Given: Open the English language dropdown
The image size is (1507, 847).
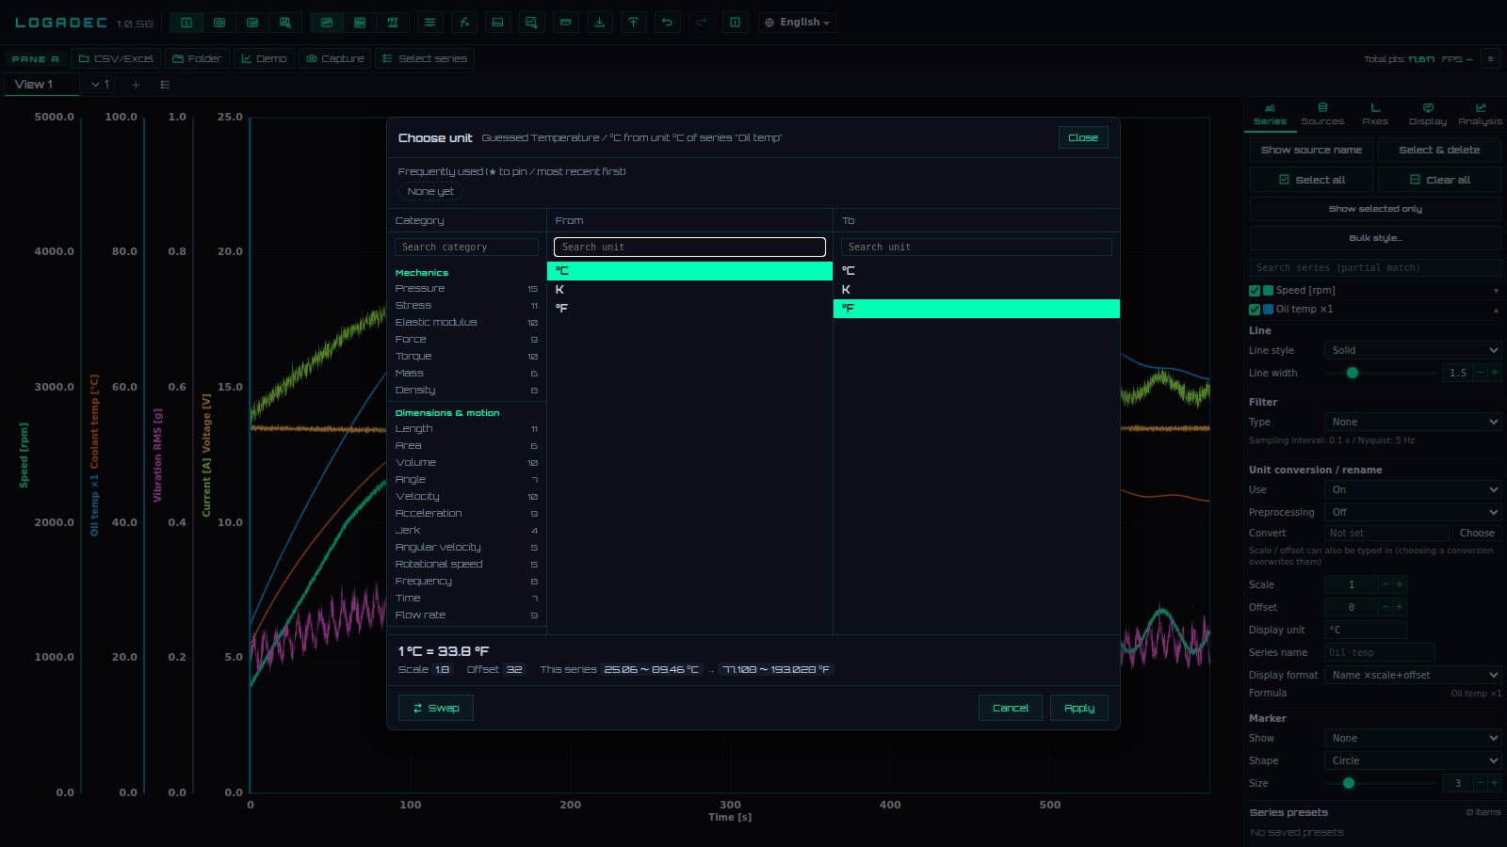Looking at the screenshot, I should (x=797, y=23).
